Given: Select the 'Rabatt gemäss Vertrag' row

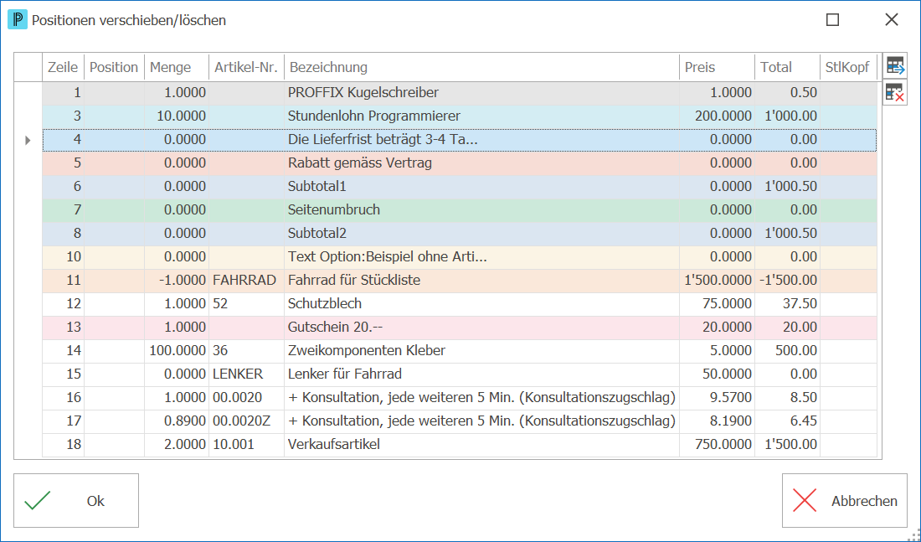Looking at the screenshot, I should [460, 163].
